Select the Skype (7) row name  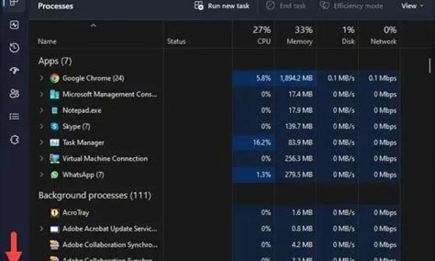(77, 126)
